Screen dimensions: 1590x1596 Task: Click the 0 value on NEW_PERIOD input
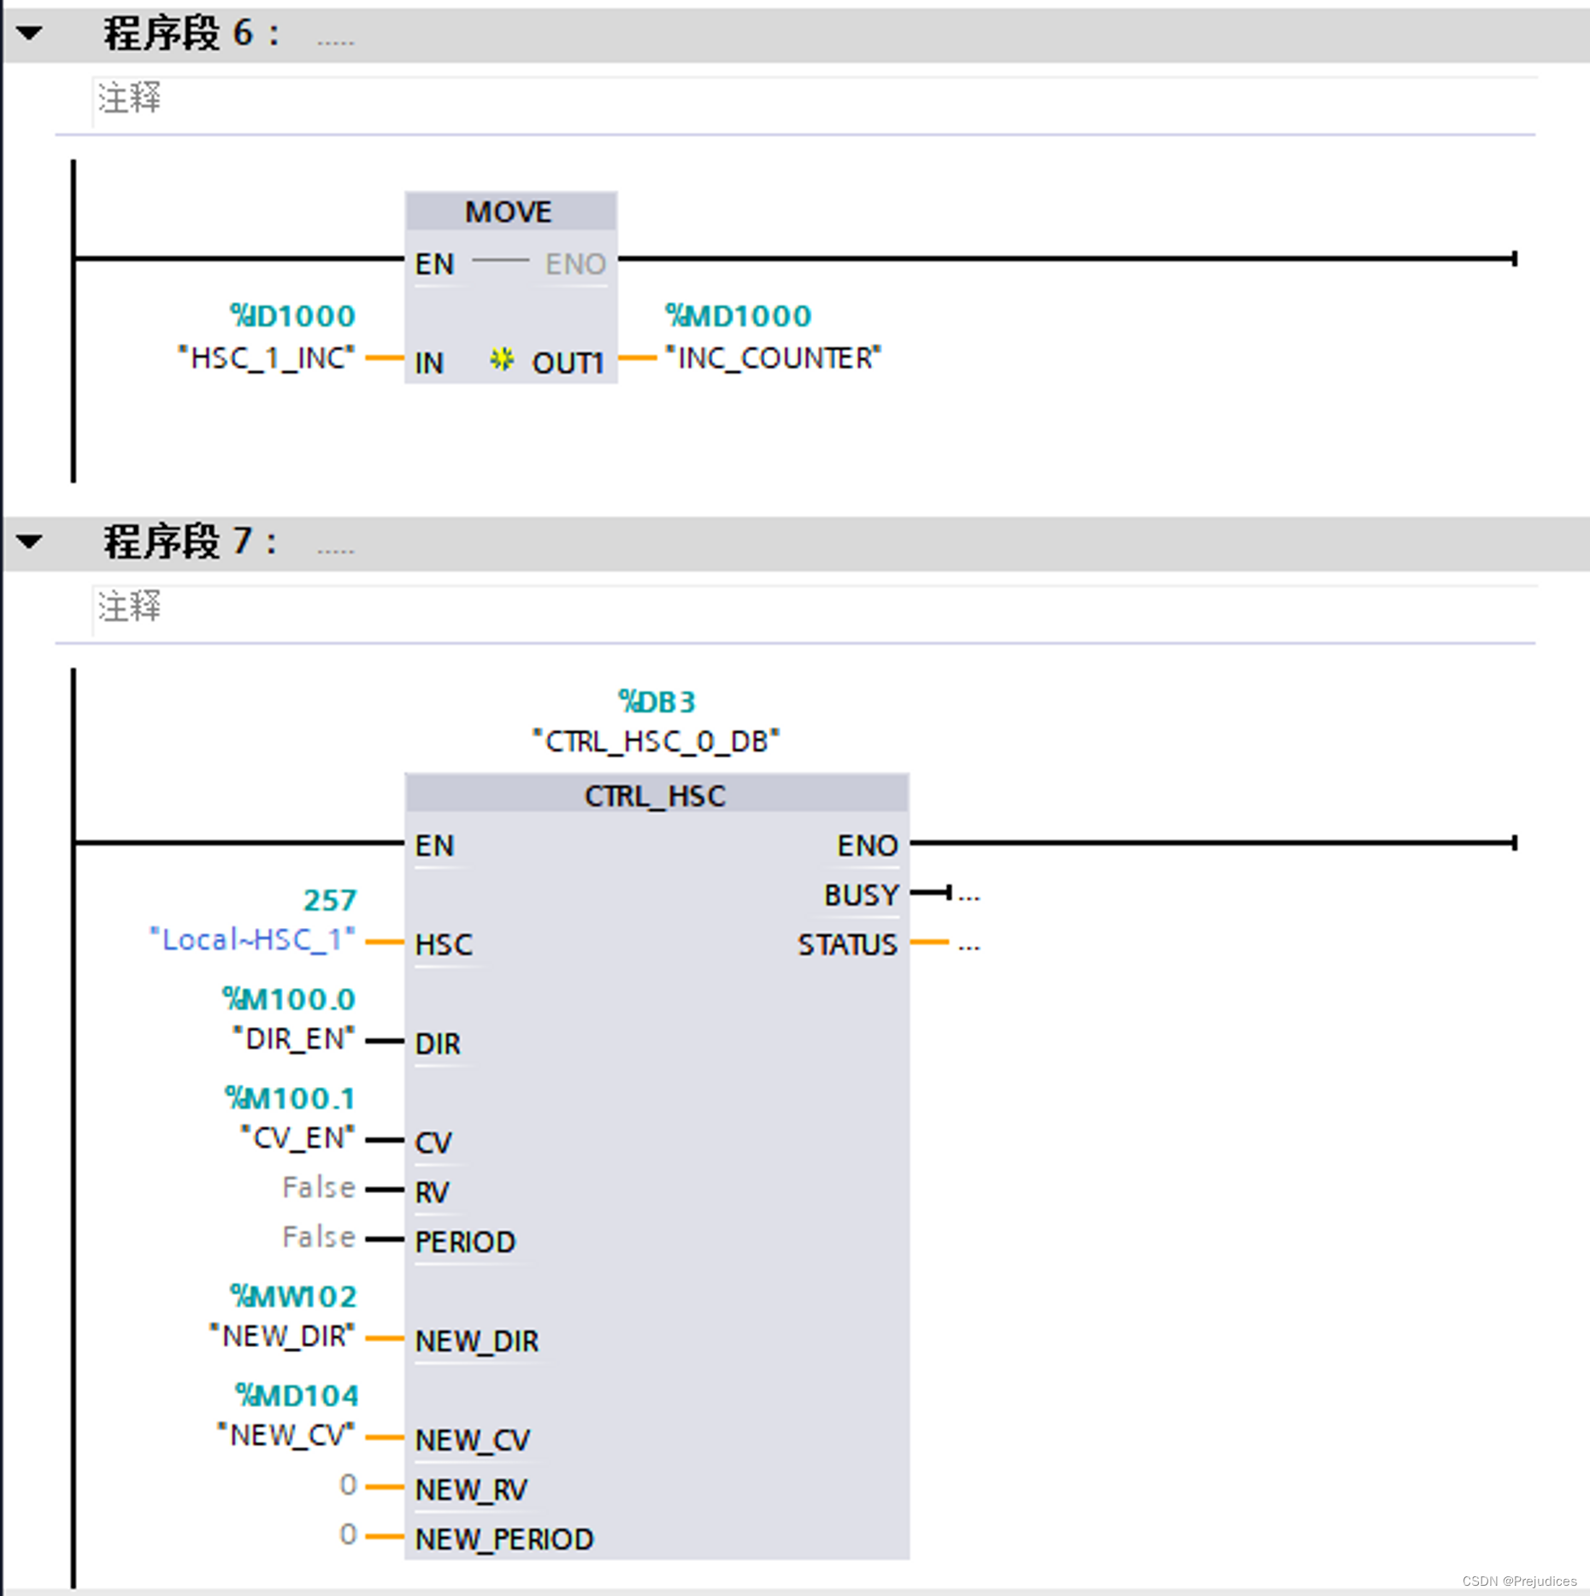pos(348,1535)
